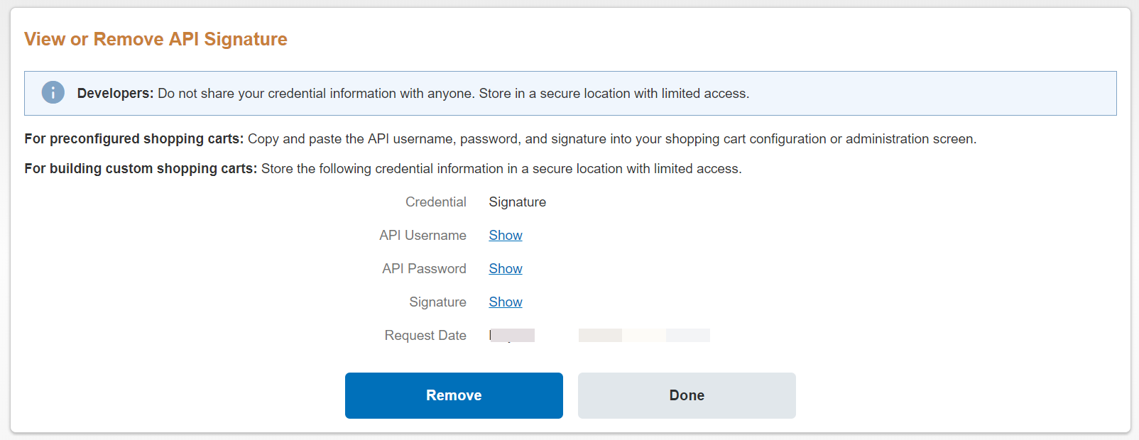The width and height of the screenshot is (1139, 440).
Task: Click the 'API Username' label
Action: tap(423, 235)
